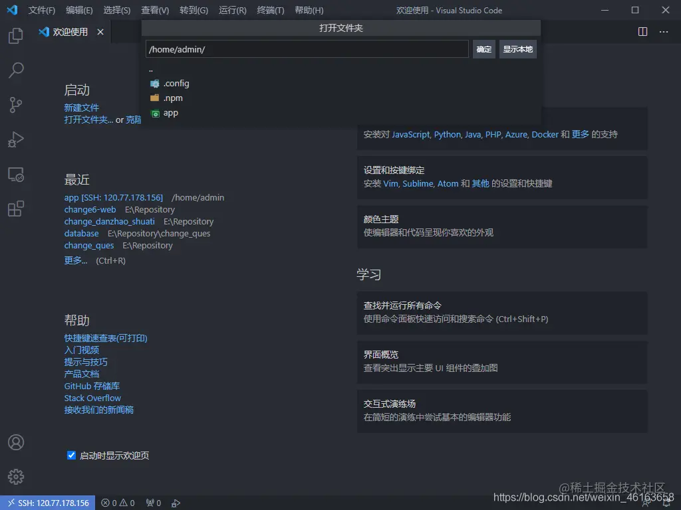Viewport: 681px width, 510px height.
Task: Open the 查找并运行所有命令 card
Action: point(502,313)
